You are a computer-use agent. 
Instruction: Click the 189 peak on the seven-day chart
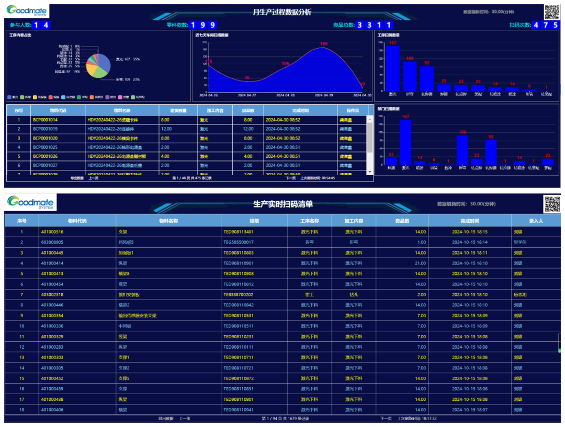324,48
